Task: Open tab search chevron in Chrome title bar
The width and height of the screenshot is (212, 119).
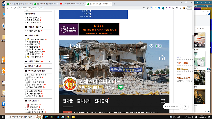Action: [176, 2]
